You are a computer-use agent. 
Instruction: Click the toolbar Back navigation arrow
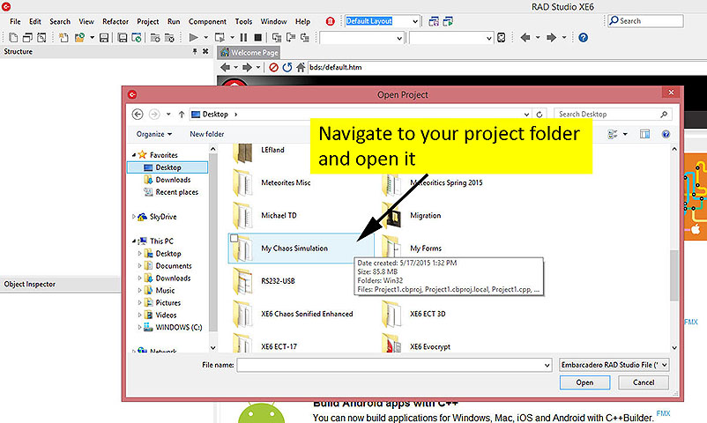point(525,37)
